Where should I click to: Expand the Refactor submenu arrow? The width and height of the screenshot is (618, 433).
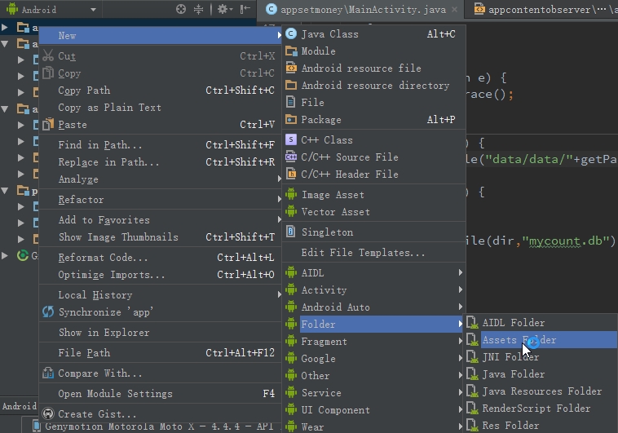279,200
